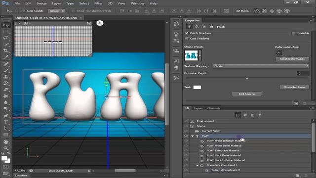The width and height of the screenshot is (316, 178).
Task: Open the Mesh properties icon
Action: click(x=189, y=27)
